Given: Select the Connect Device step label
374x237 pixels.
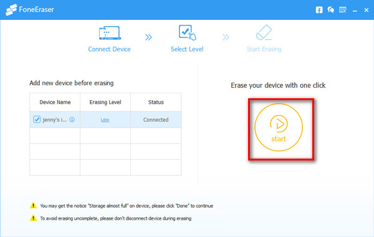Looking at the screenshot, I should tap(110, 49).
